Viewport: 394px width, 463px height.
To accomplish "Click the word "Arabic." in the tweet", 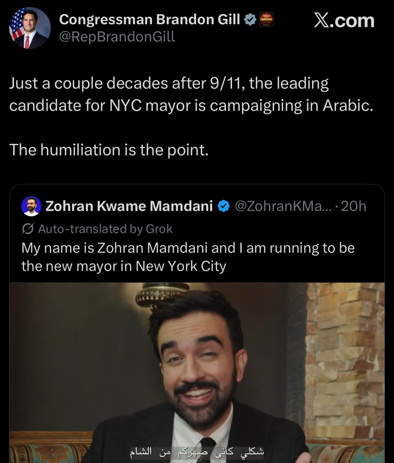I will pyautogui.click(x=348, y=105).
